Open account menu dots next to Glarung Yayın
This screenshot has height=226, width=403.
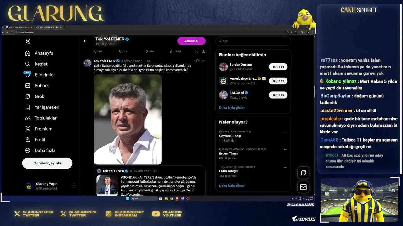(73, 186)
